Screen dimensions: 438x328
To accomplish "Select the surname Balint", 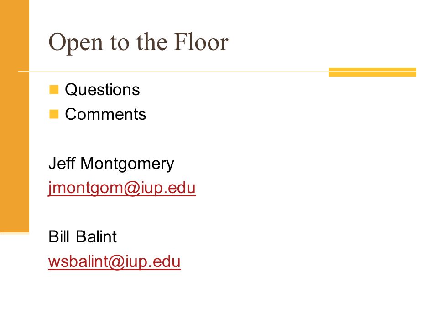I will (96, 236).
